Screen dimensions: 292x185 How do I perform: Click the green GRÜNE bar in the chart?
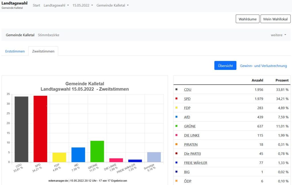(x=97, y=151)
